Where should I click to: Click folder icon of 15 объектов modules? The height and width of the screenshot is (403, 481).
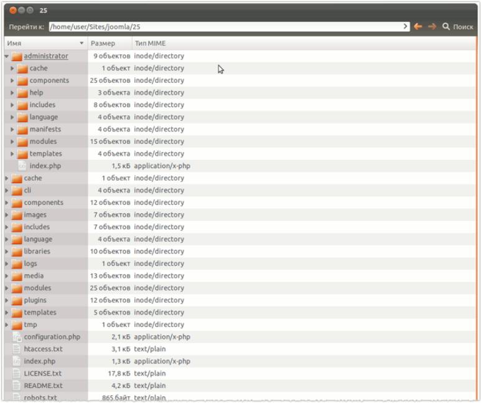22,141
